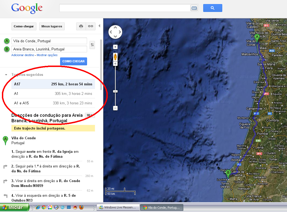The width and height of the screenshot is (287, 213).
Task: Click the Porto label on the map
Action: 263,60
